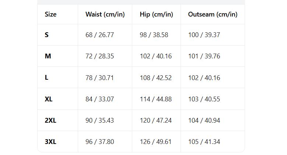Viewport: 287px width, 155px height.
Task: Select the XL size row label
Action: point(49,99)
